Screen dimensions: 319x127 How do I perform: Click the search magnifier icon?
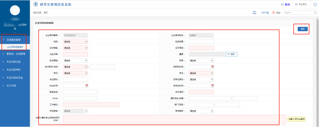click(315, 13)
